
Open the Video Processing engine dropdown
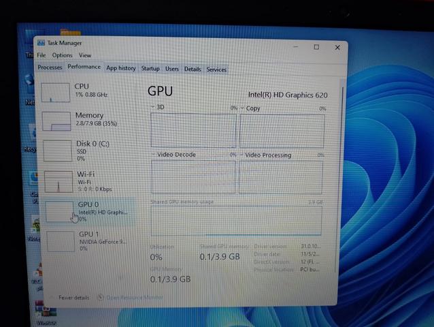(241, 155)
